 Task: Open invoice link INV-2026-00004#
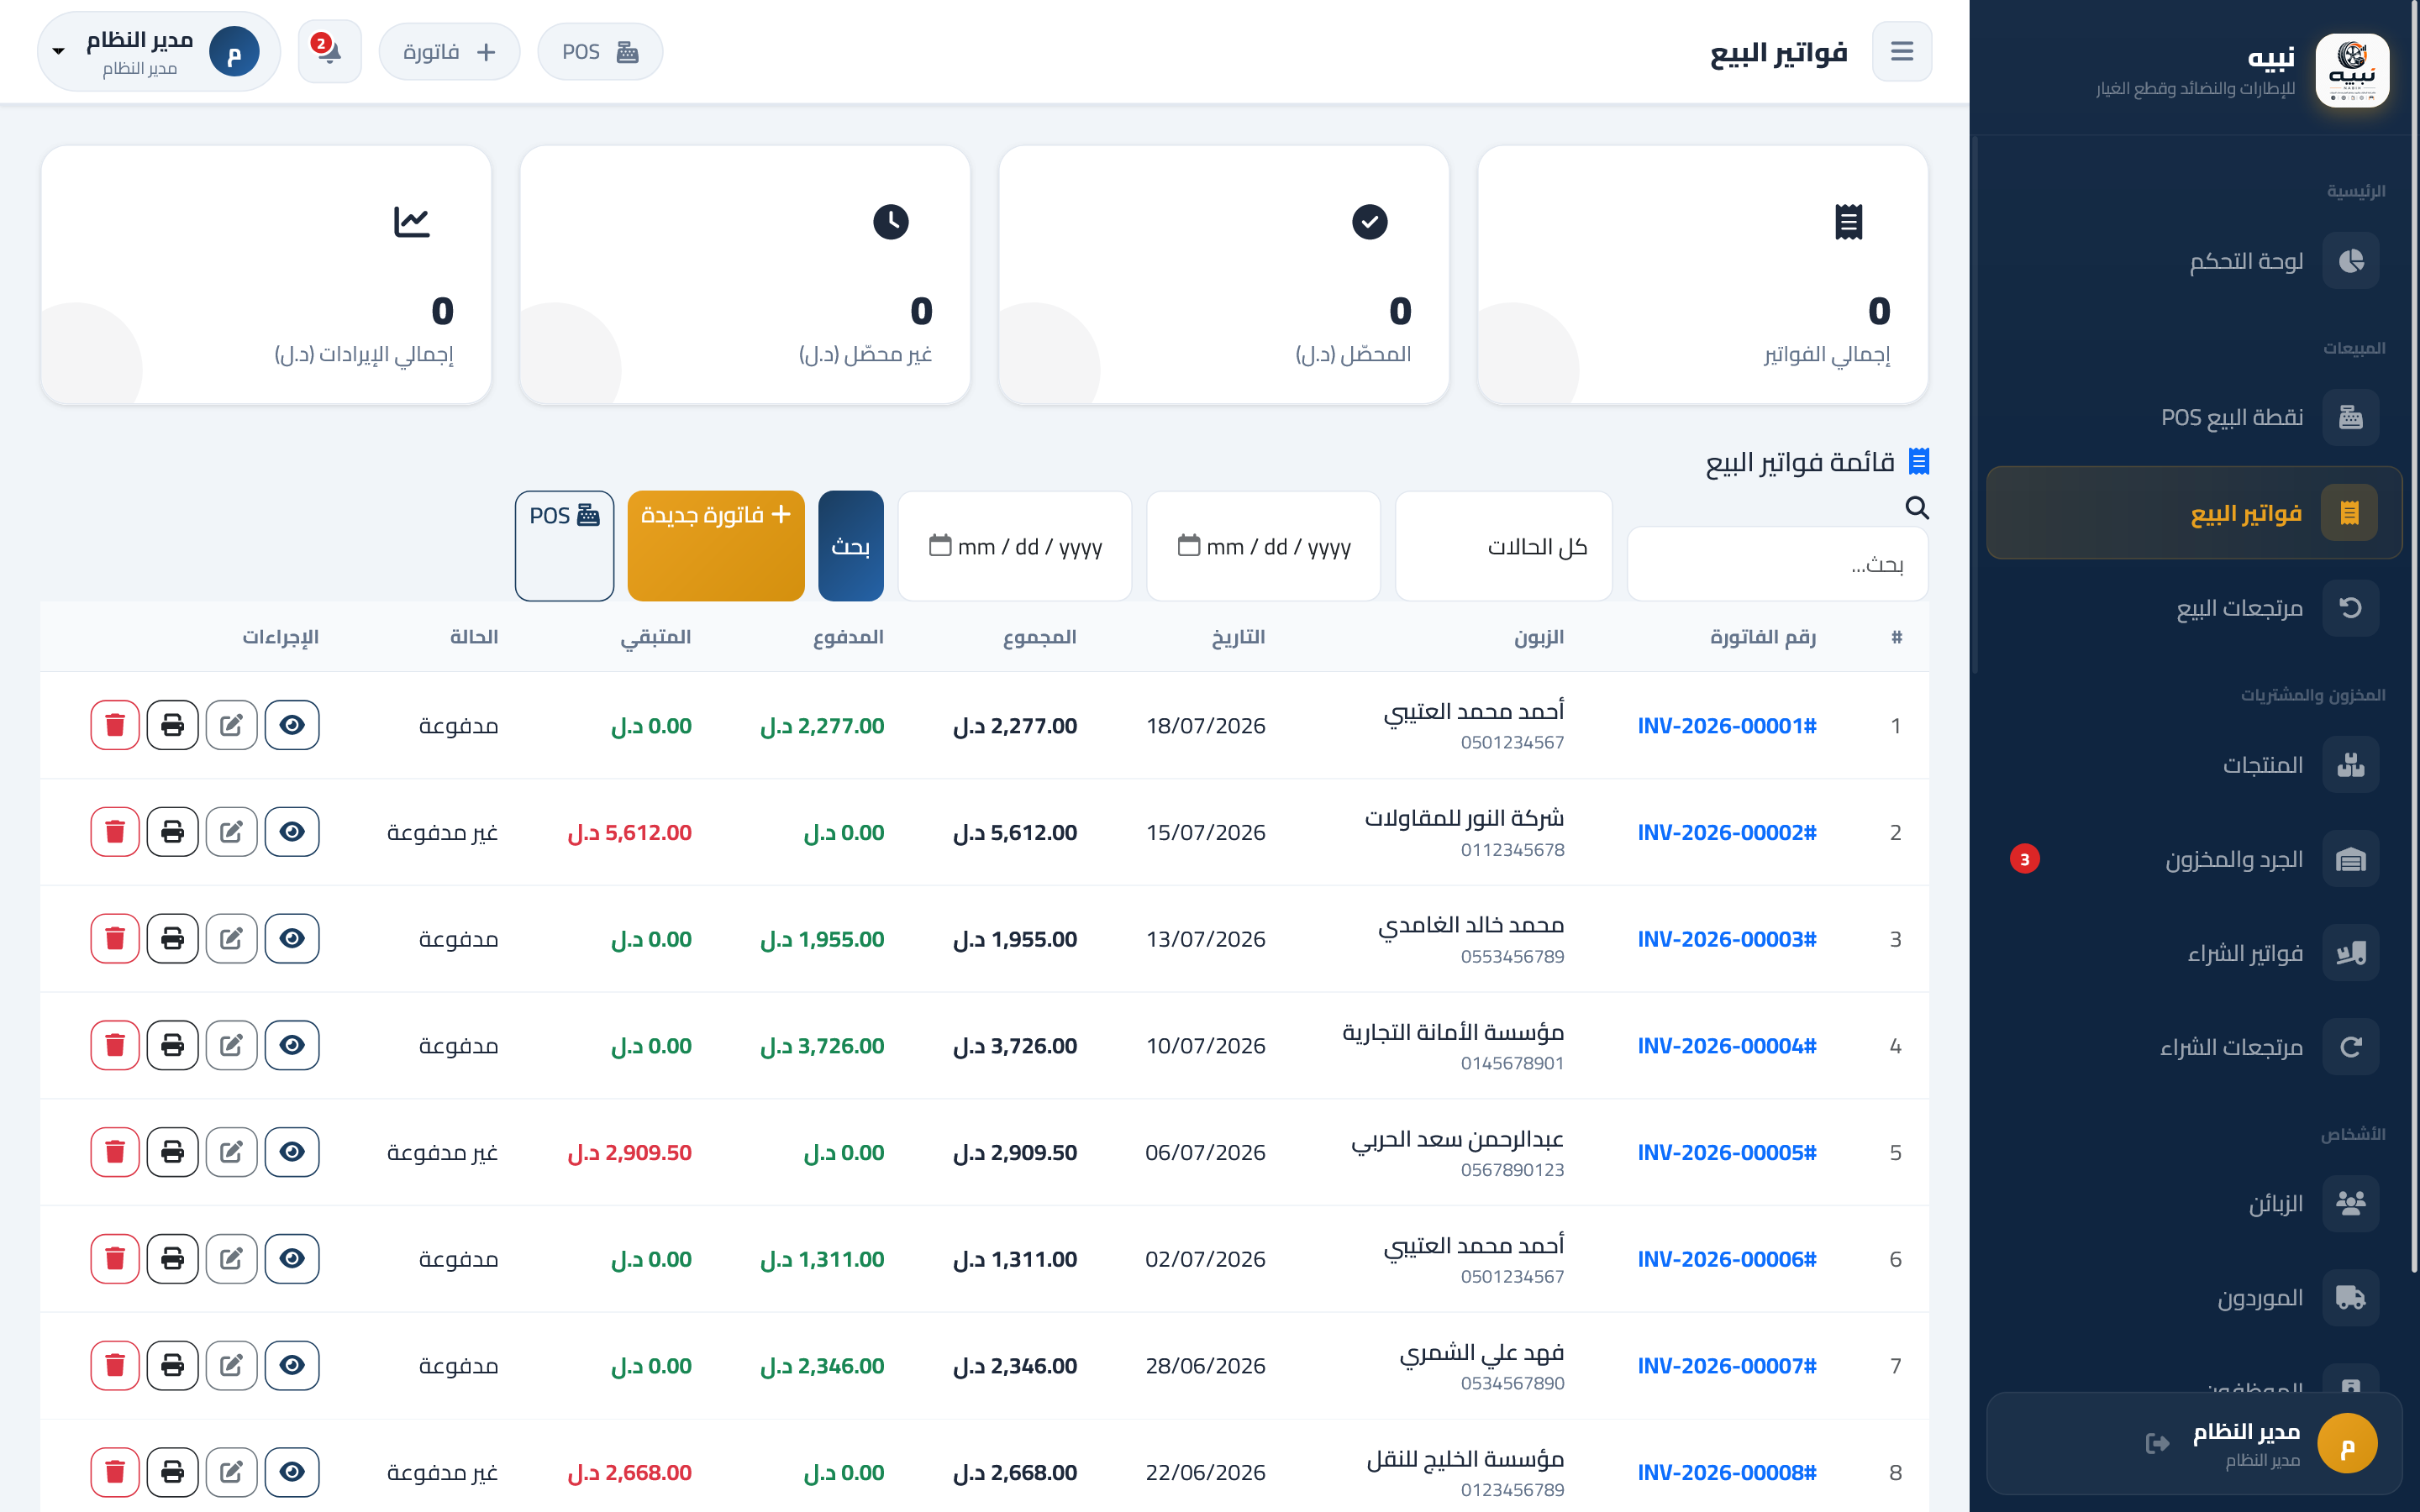click(x=1727, y=1045)
